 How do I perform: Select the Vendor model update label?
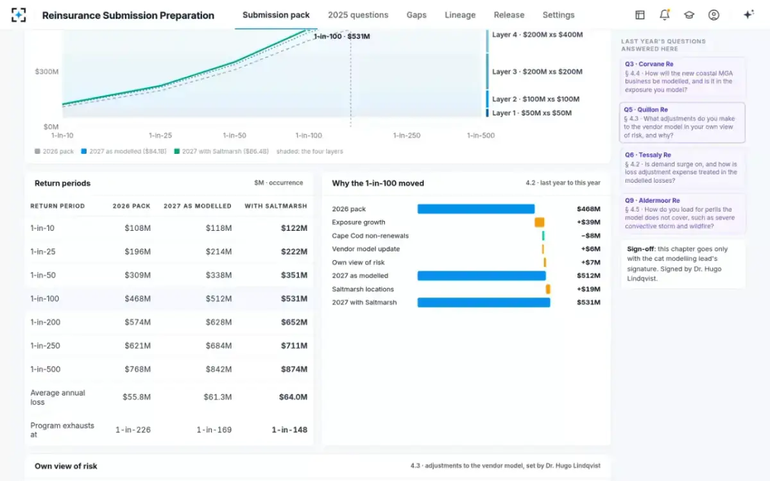click(x=366, y=249)
